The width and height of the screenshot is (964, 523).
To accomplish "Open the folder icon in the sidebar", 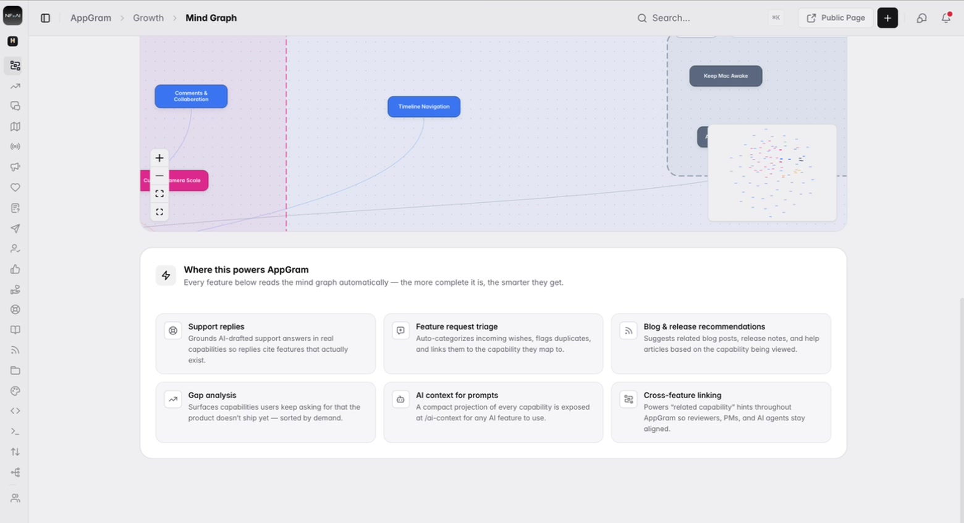I will click(15, 370).
